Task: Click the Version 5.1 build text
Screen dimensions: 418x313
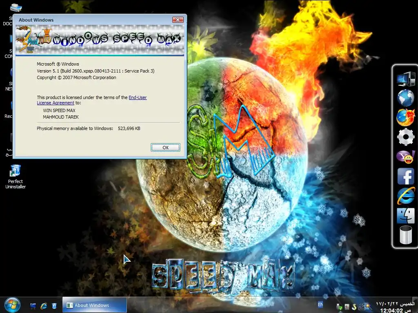Action: [96, 71]
